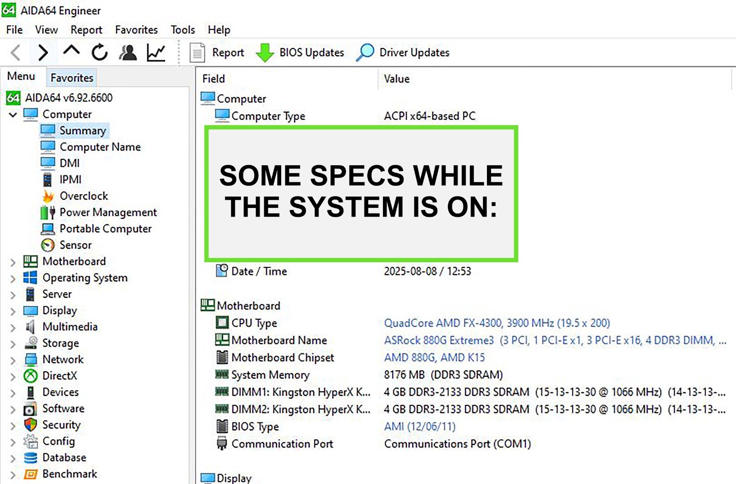Image resolution: width=736 pixels, height=484 pixels.
Task: Click the BIOS Updates button label
Action: pos(312,52)
